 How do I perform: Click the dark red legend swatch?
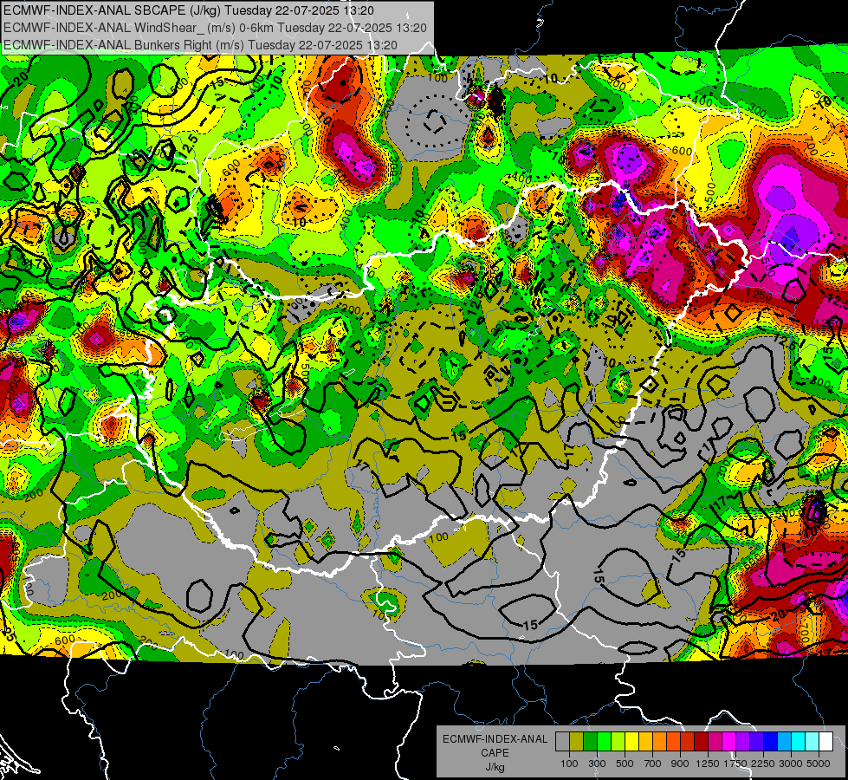click(x=702, y=741)
